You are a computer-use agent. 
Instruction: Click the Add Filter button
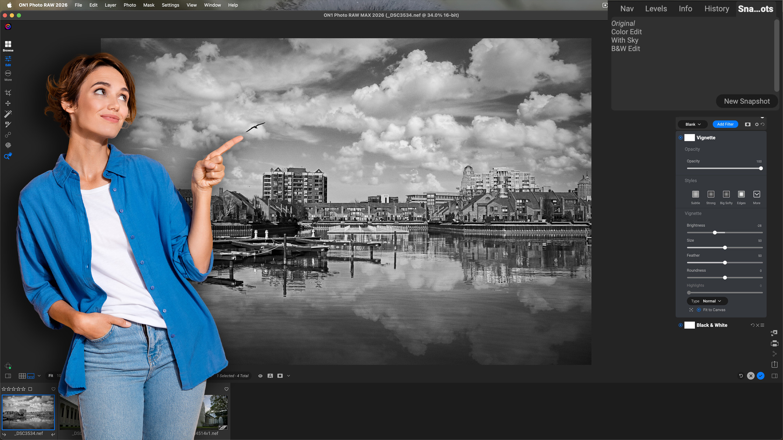coord(725,124)
